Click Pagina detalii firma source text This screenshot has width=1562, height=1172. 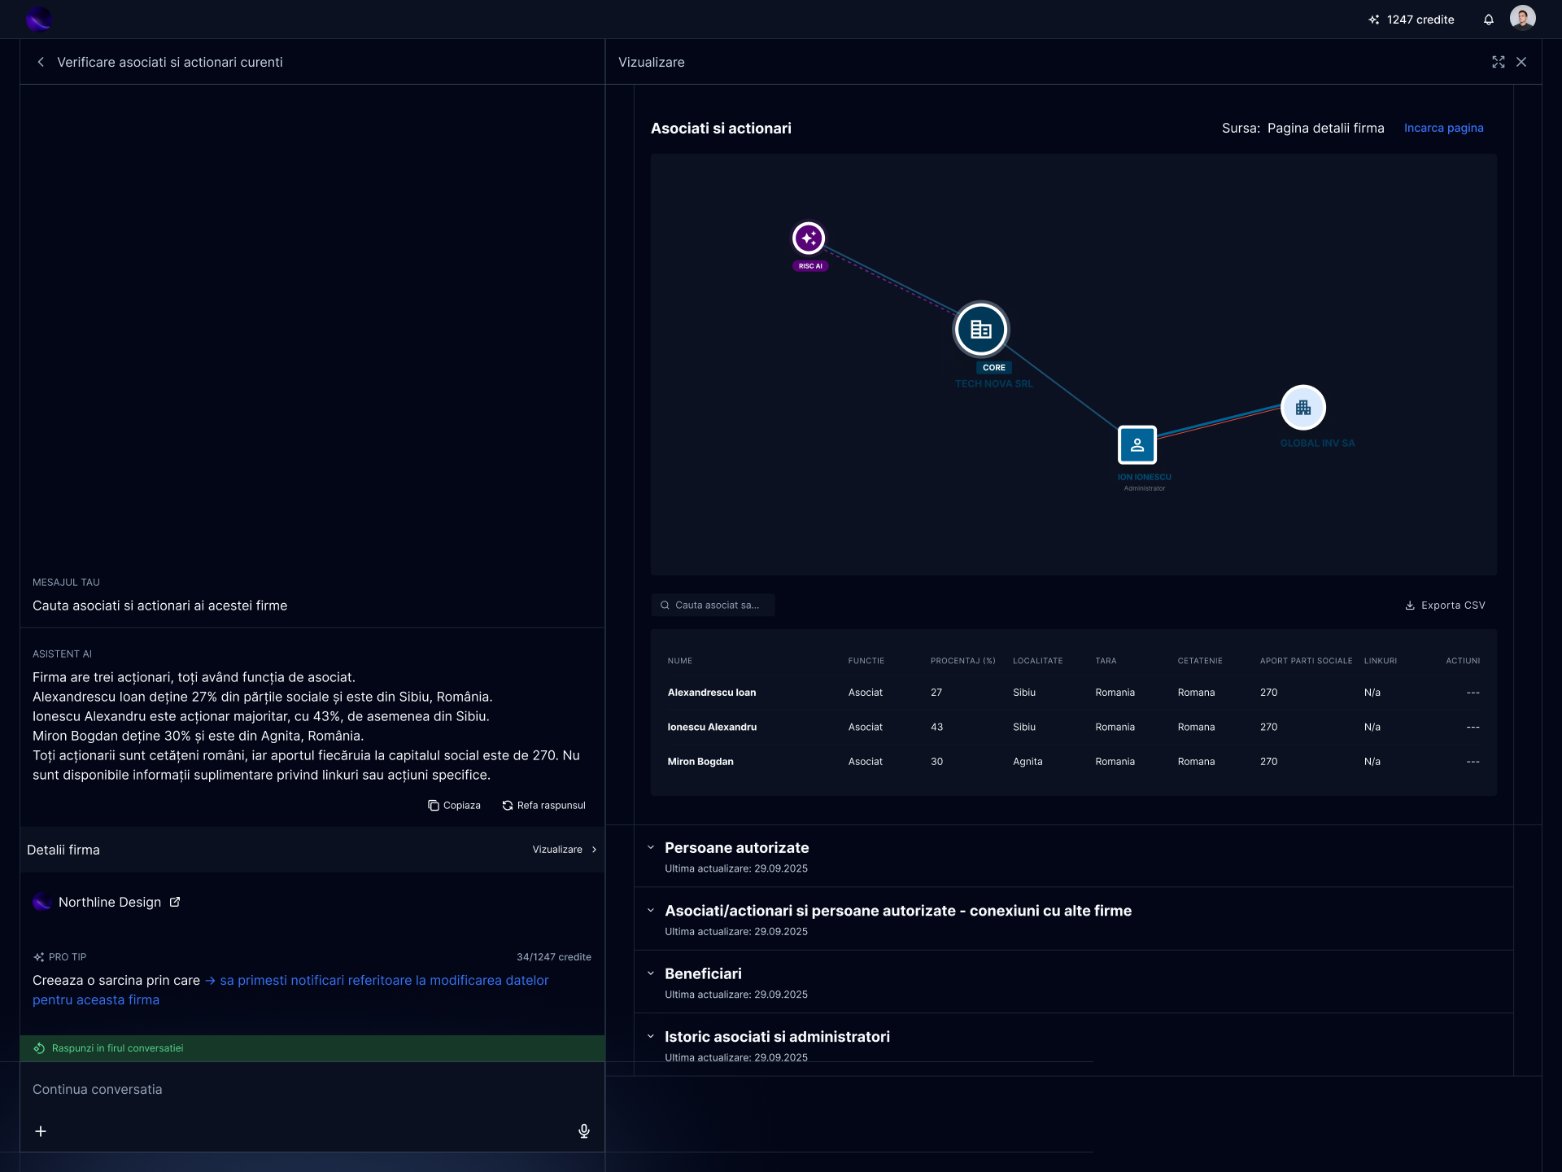click(x=1325, y=128)
